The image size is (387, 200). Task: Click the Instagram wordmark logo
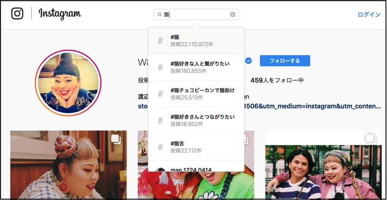click(x=60, y=14)
